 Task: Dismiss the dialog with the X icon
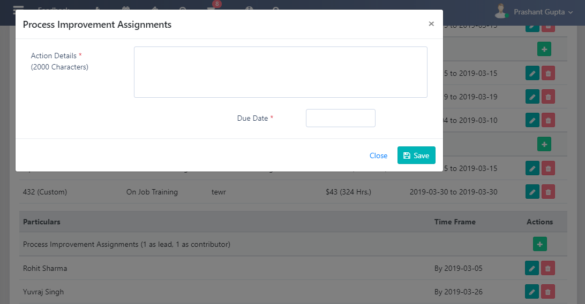[431, 24]
